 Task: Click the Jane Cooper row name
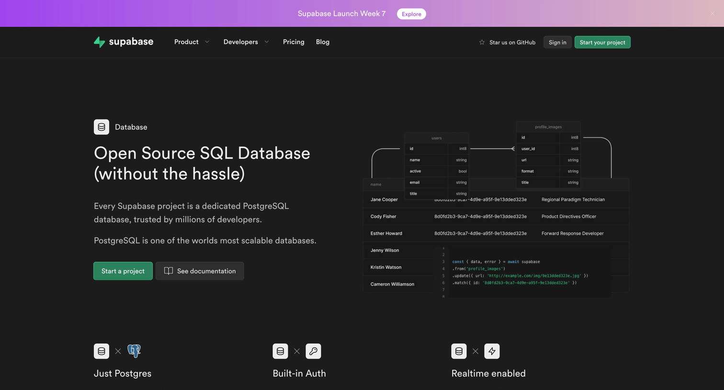(384, 199)
